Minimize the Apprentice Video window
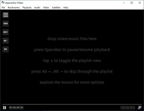144x111 pixels. pyautogui.click(x=124, y=3)
